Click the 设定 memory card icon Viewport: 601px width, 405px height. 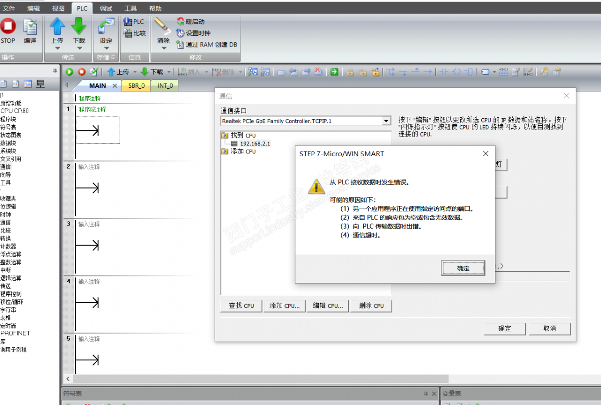106,26
